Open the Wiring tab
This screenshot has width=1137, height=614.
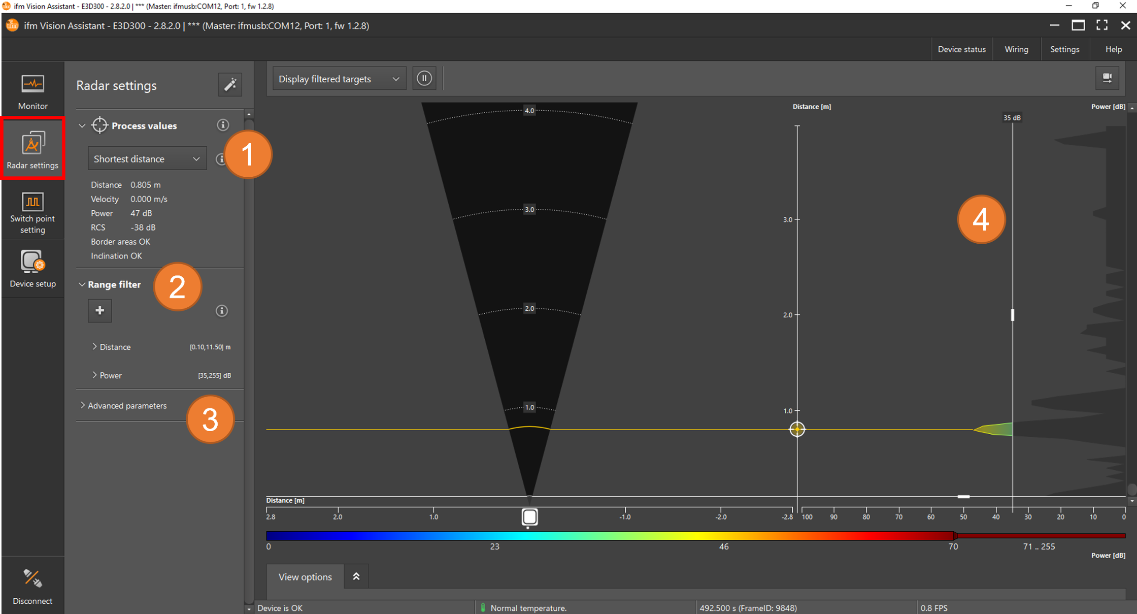[1016, 49]
